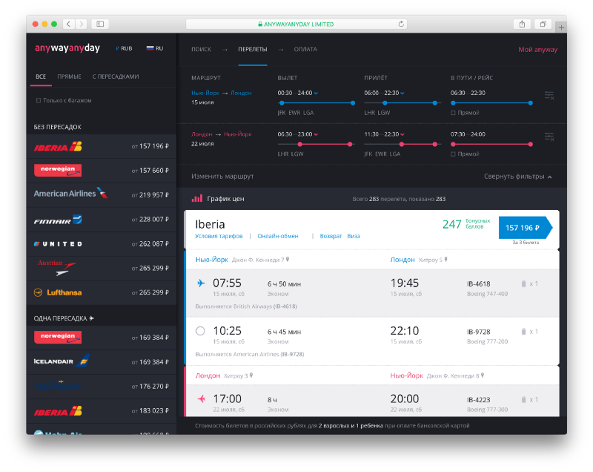Select Norwegian one-stop at 169 384 ₽

[102, 338]
